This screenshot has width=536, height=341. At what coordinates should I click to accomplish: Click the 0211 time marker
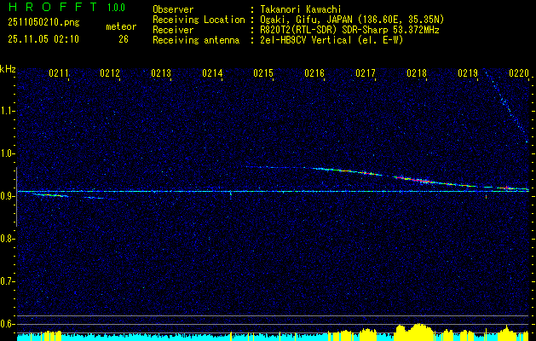(59, 72)
